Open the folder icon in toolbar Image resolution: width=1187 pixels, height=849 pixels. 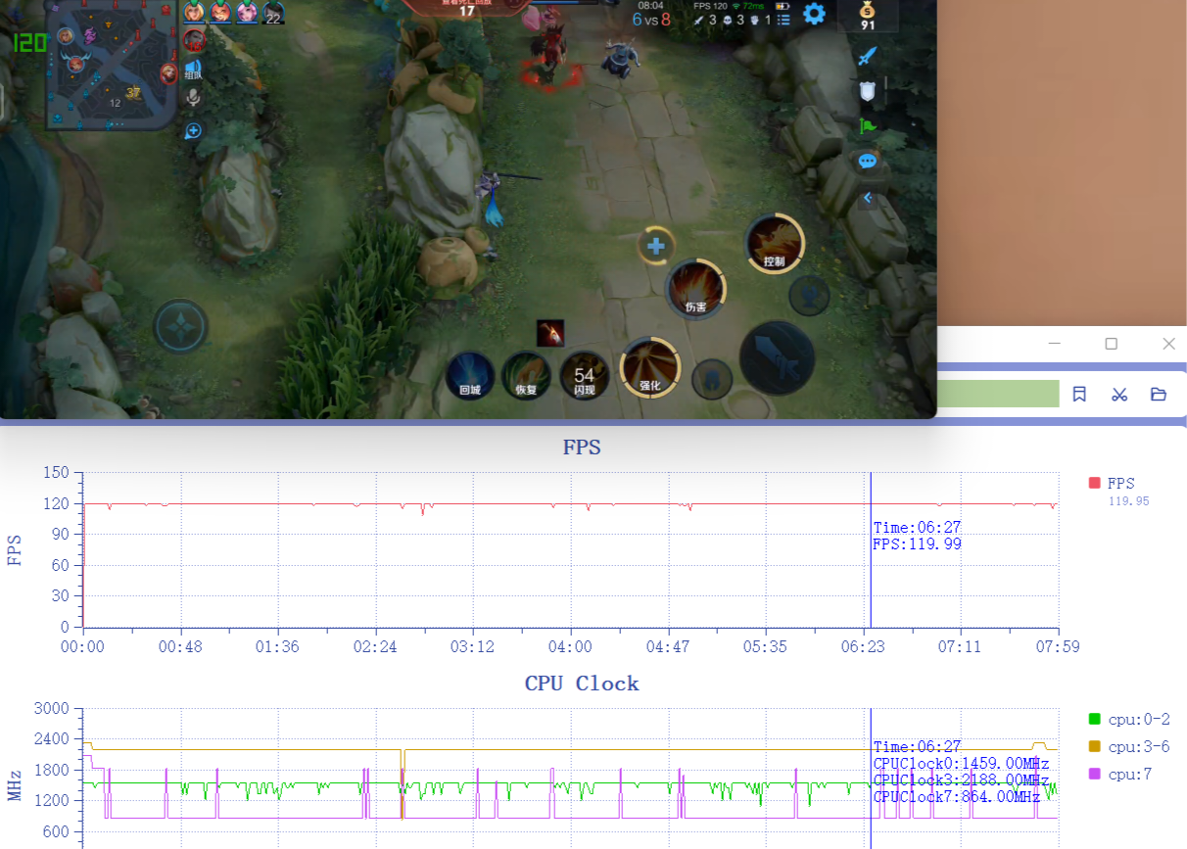(1159, 394)
